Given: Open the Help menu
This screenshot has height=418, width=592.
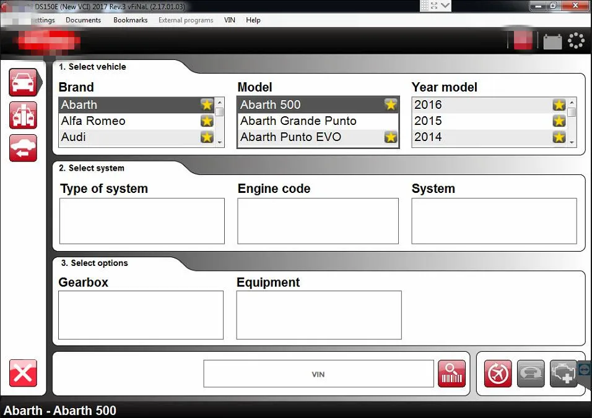Looking at the screenshot, I should [253, 20].
